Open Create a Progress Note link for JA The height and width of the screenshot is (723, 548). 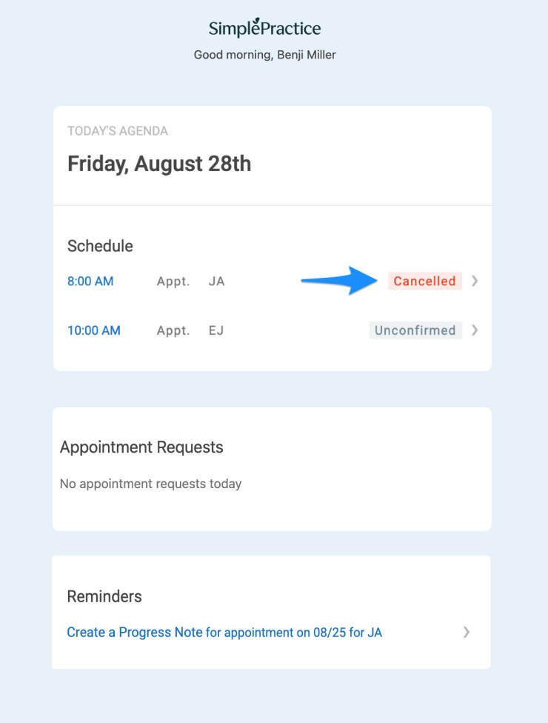pyautogui.click(x=224, y=632)
